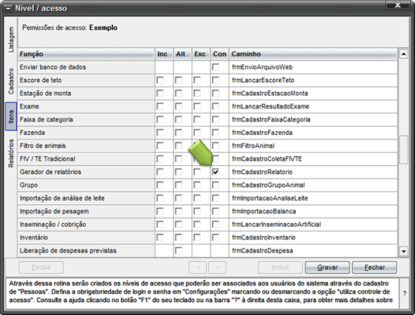Switch to the Cadastro side tab
Screen dimensions: 415x315
pos(11,81)
